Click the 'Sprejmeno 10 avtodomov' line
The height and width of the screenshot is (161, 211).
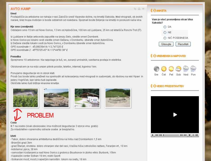click(66, 60)
